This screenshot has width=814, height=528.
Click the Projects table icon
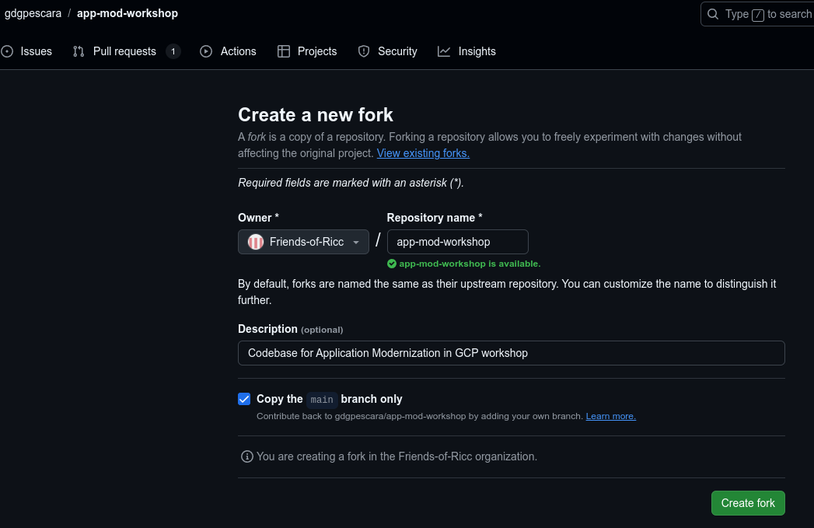[283, 51]
